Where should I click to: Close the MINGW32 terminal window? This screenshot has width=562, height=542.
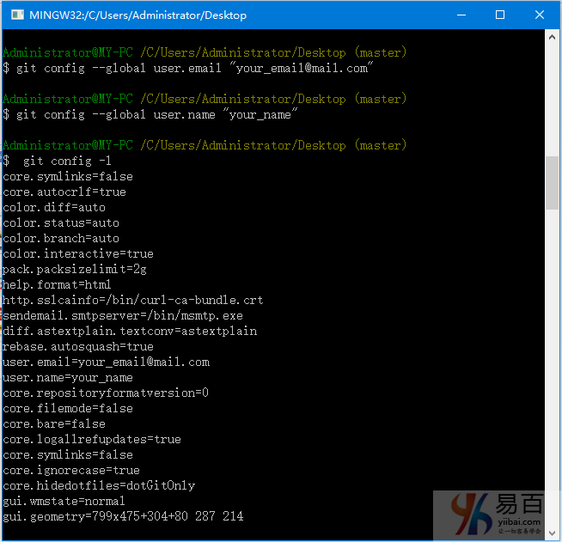[539, 15]
